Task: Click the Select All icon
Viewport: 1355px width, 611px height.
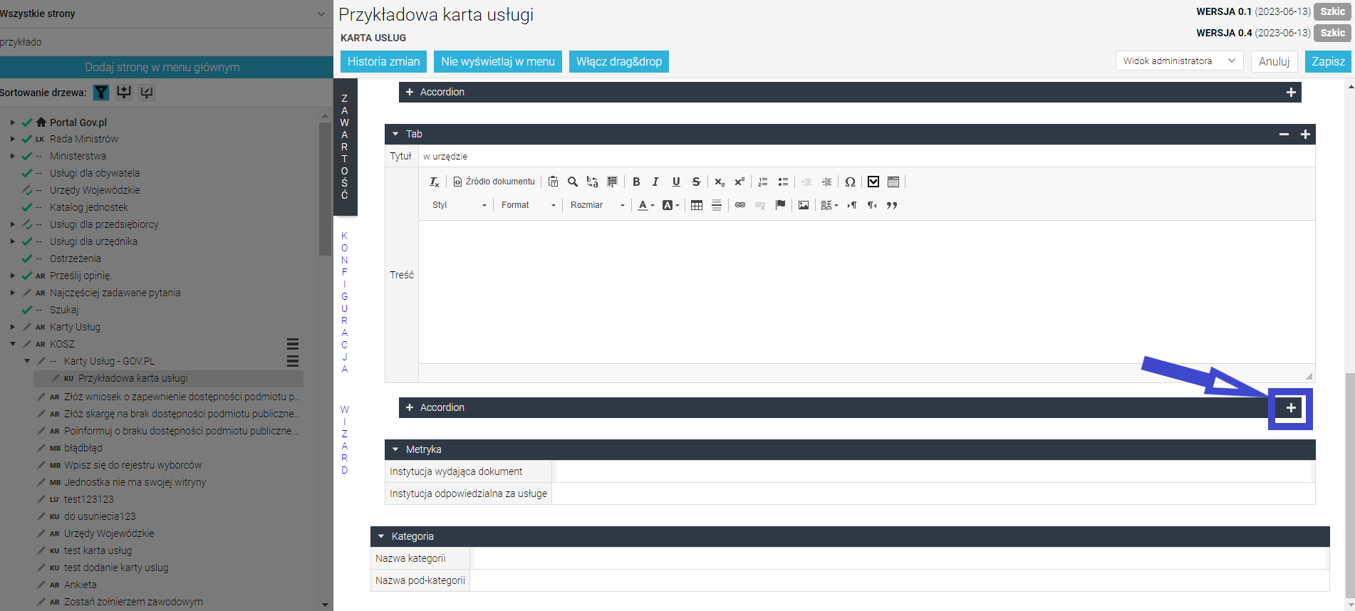Action: point(612,182)
